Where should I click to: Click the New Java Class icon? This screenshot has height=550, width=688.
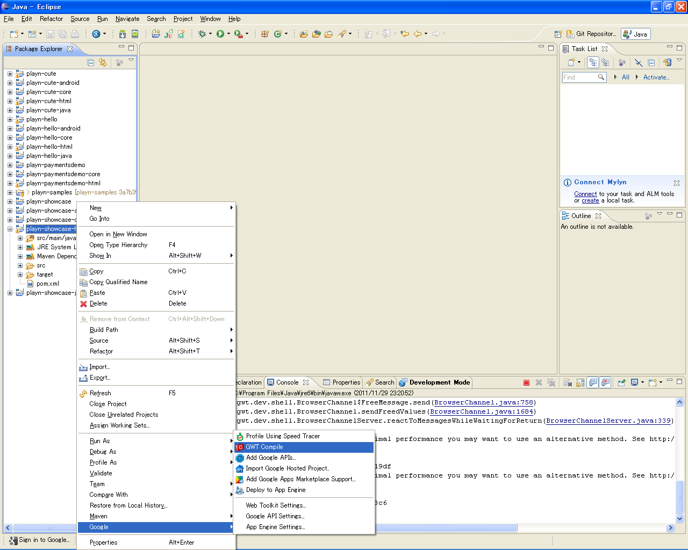pos(278,34)
